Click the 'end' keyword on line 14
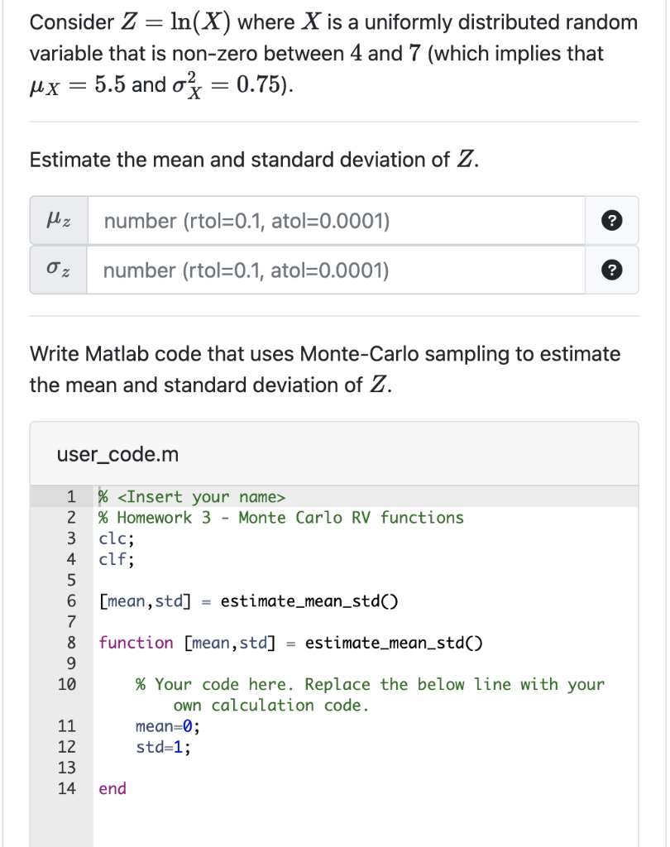The width and height of the screenshot is (670, 847). tap(112, 789)
